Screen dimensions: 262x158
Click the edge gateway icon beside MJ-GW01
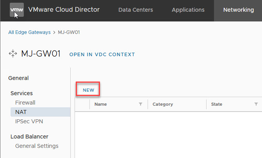(x=13, y=54)
